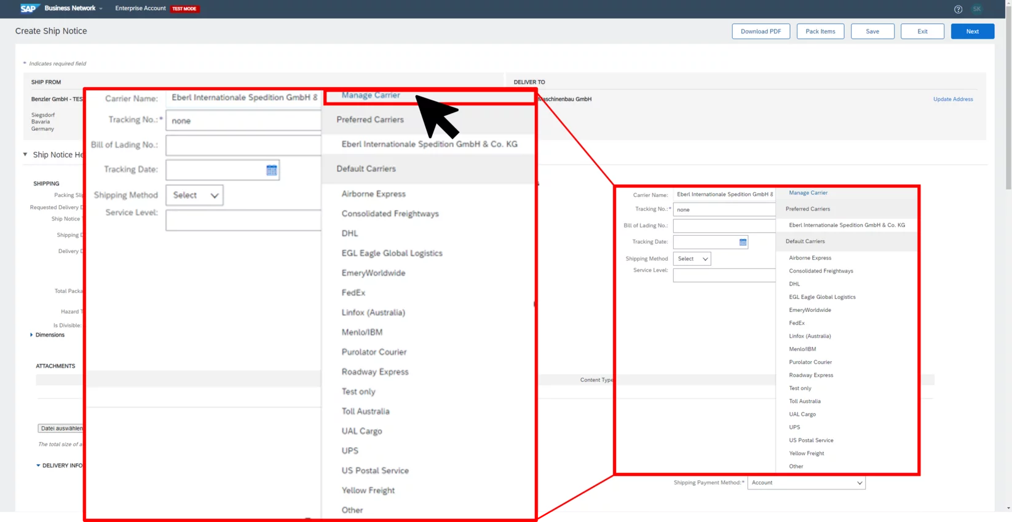The width and height of the screenshot is (1012, 522).
Task: Click the TEST MODE badge
Action: (184, 9)
